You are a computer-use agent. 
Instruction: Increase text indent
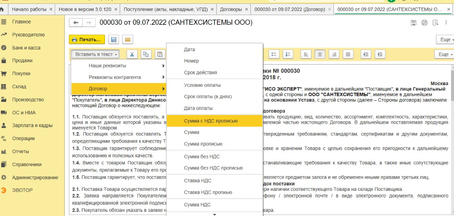366,54
